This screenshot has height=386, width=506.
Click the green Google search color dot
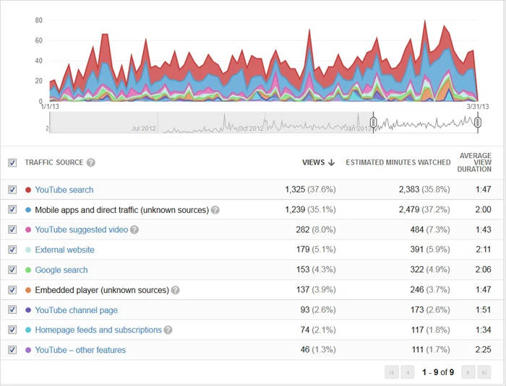(x=28, y=270)
